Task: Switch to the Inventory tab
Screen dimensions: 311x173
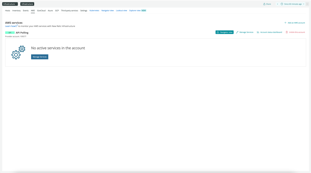Action: coord(17,10)
